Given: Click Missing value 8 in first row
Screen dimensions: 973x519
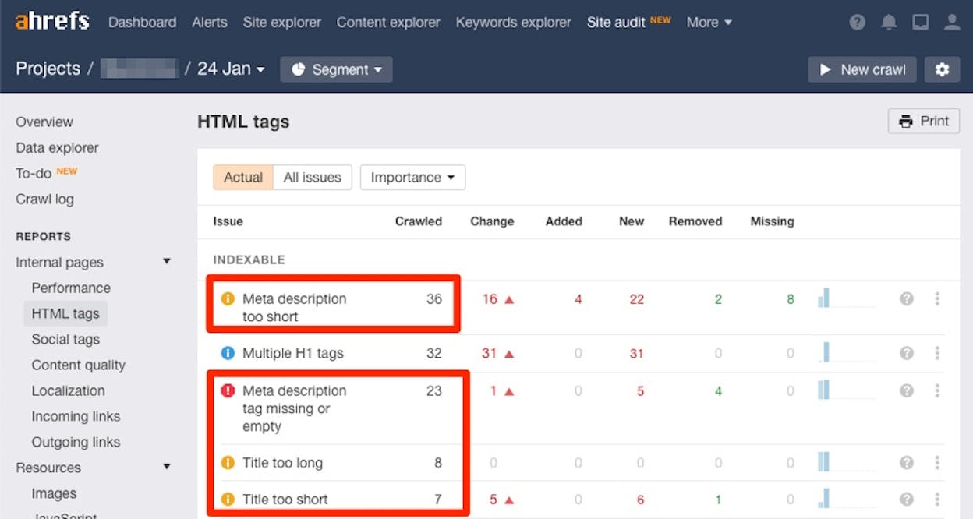Looking at the screenshot, I should [x=790, y=298].
